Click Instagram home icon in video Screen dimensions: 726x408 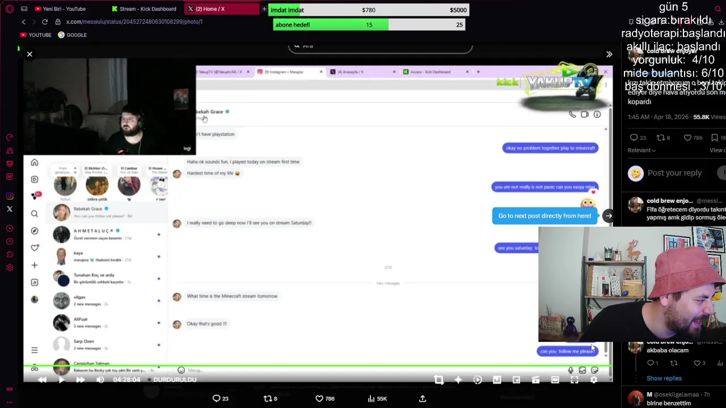(x=35, y=163)
